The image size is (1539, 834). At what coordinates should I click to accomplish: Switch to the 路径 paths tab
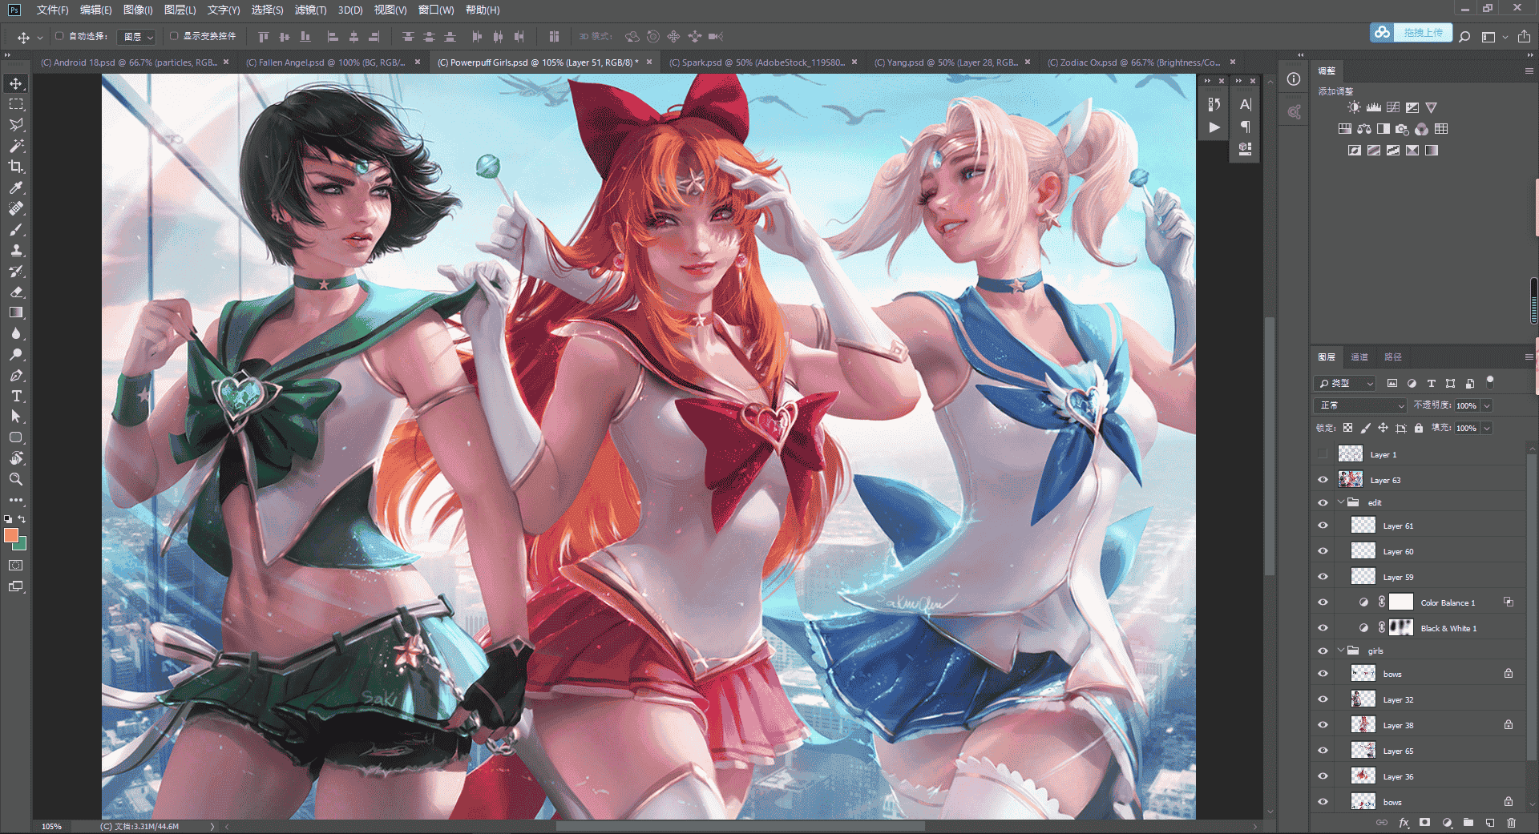point(1393,357)
